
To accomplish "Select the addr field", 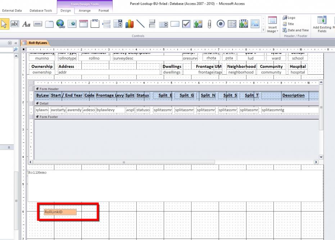I will 109,72.
